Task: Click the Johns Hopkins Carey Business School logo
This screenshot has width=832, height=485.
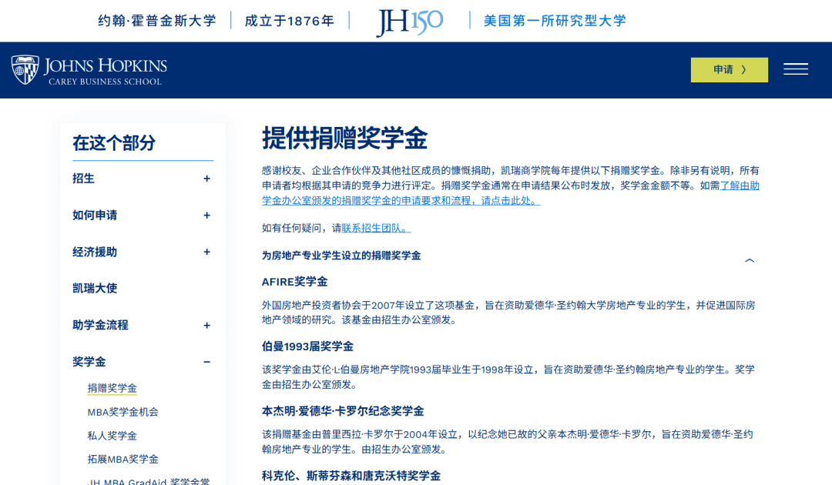Action: 89,70
